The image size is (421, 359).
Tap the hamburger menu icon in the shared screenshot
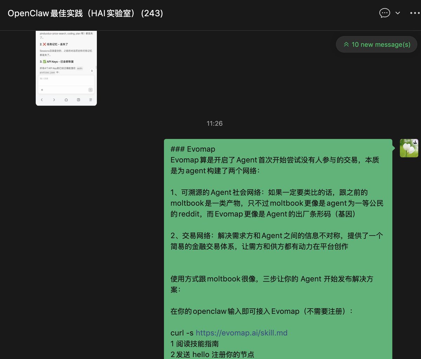91,100
